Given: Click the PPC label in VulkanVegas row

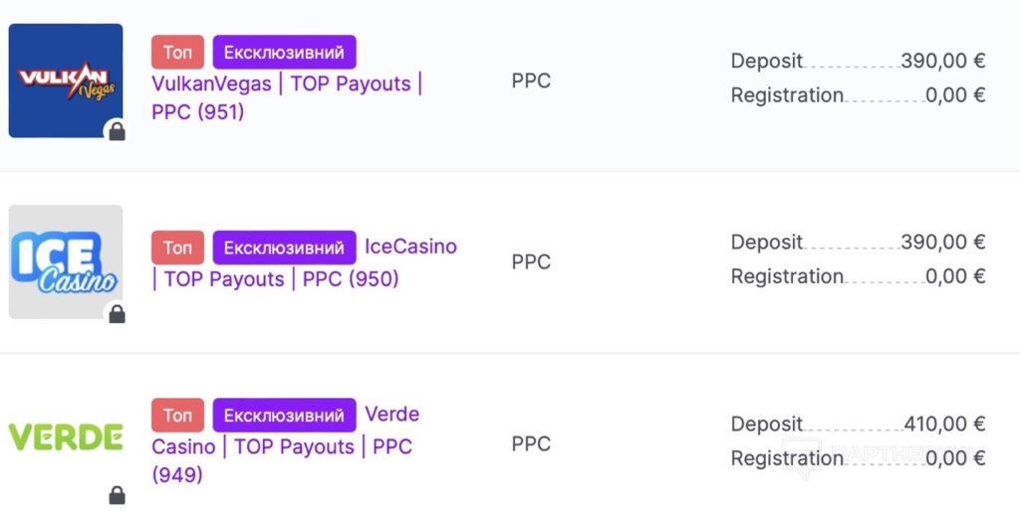Looking at the screenshot, I should [531, 81].
